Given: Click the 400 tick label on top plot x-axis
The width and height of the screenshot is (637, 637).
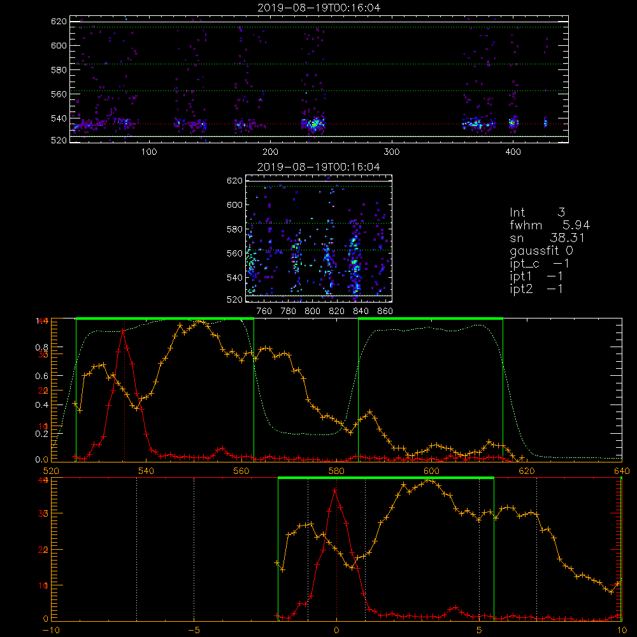Looking at the screenshot, I should tap(513, 152).
